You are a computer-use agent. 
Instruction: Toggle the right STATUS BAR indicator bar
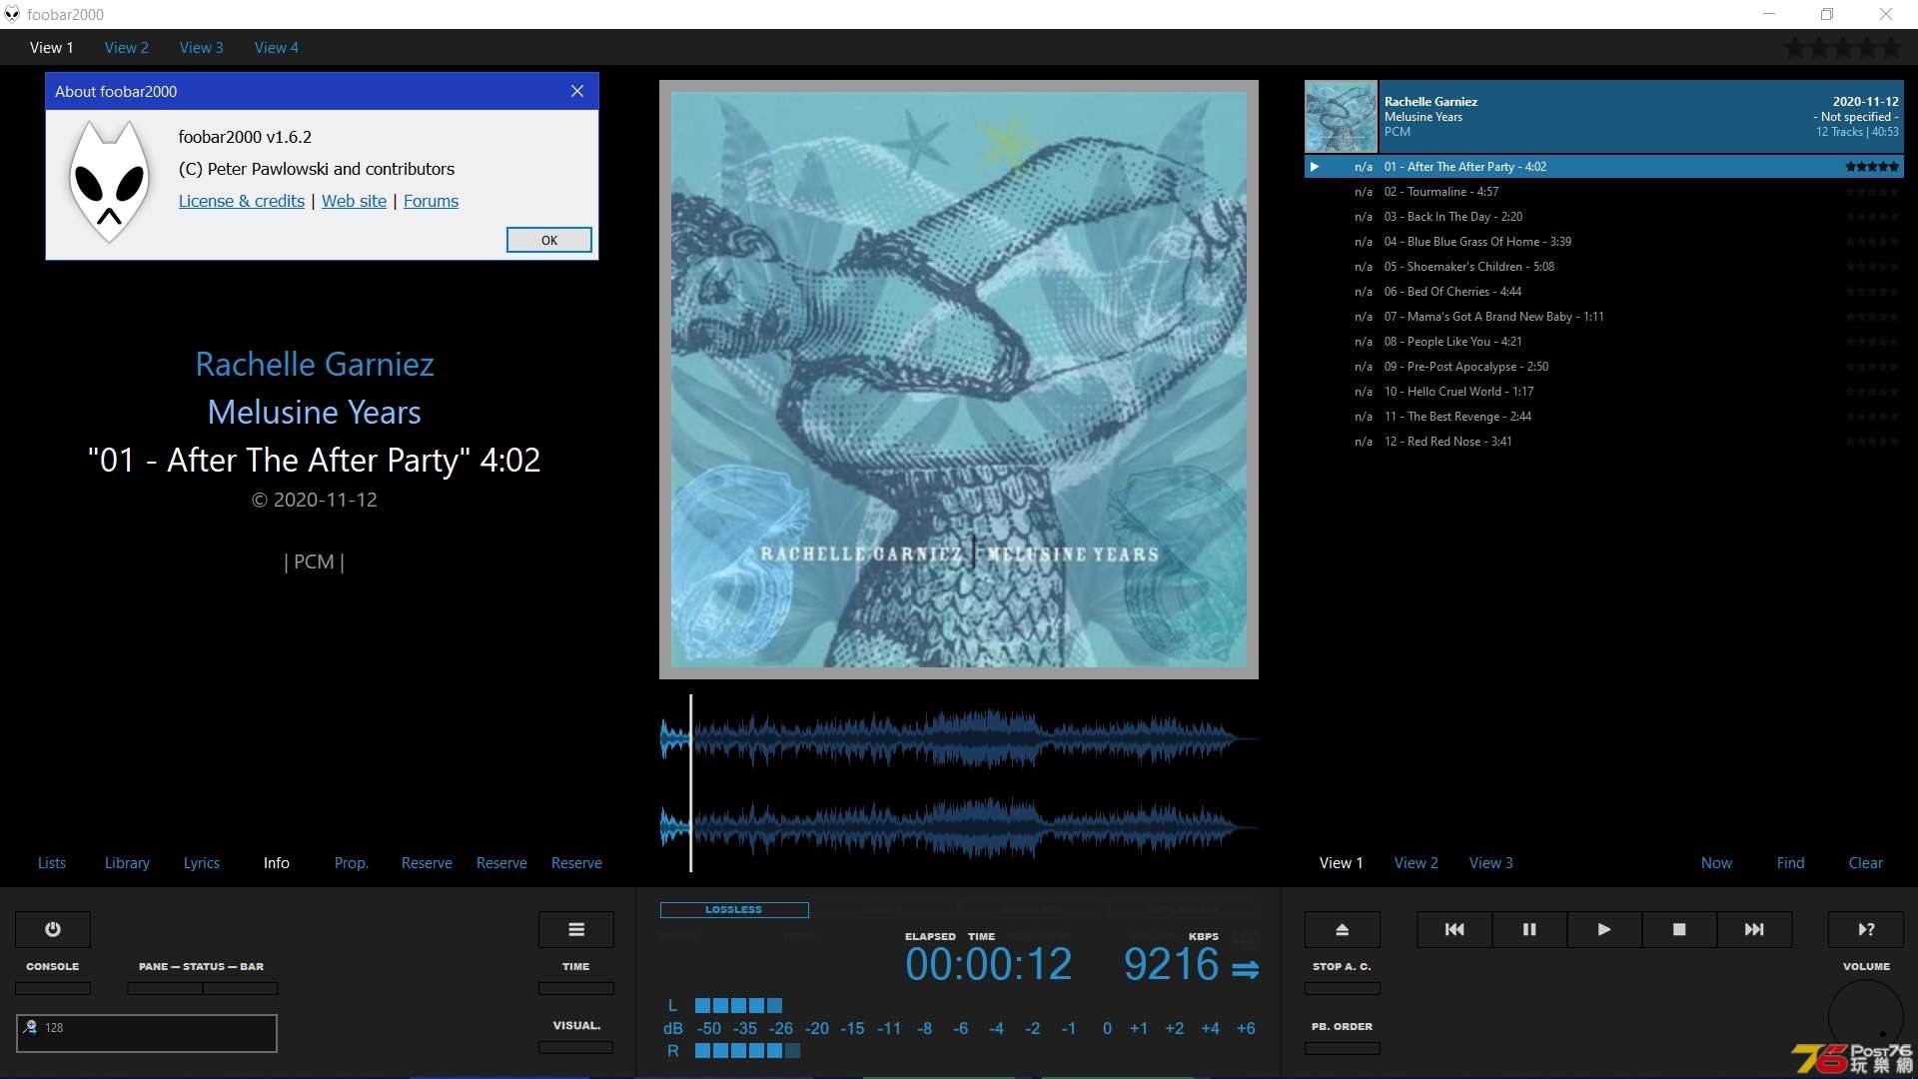pos(241,988)
